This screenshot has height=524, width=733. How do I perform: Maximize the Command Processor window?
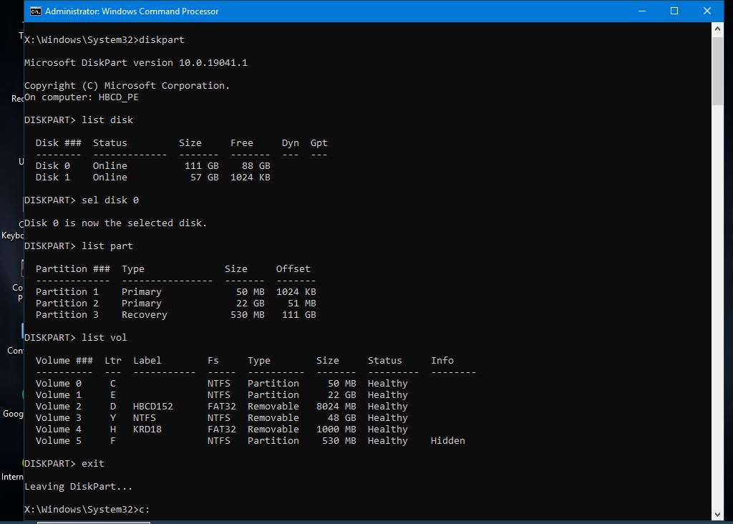pos(674,11)
